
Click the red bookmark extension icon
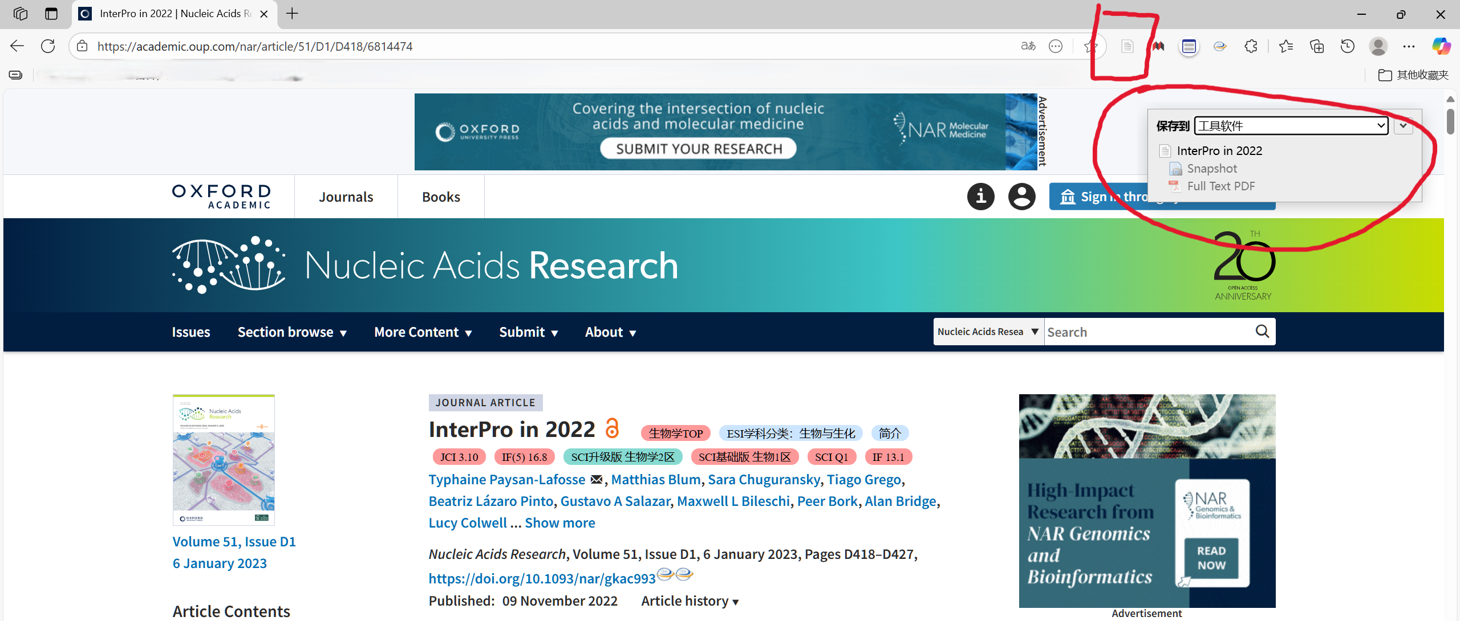click(1158, 46)
